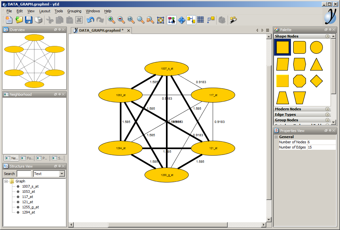The width and height of the screenshot is (340, 230).
Task: Expand the Edge Types section
Action: pos(327,115)
